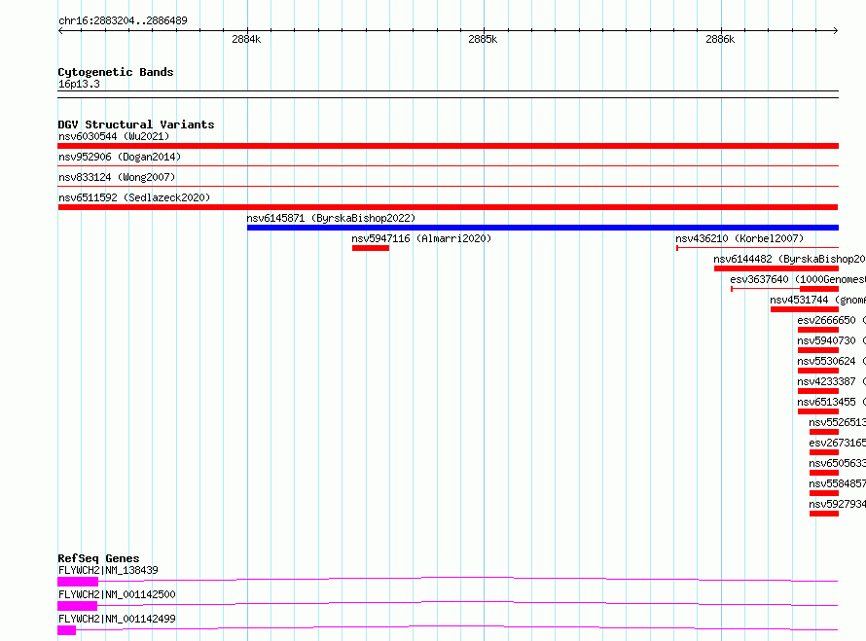Click the esv3637640 1000Genomes variant label
The image size is (866, 641).
point(798,279)
